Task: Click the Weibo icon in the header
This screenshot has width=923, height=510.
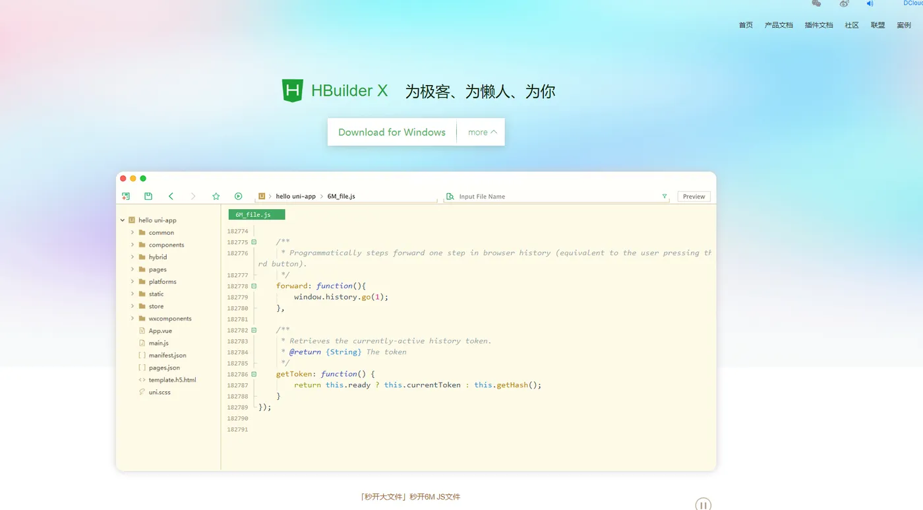Action: (844, 3)
